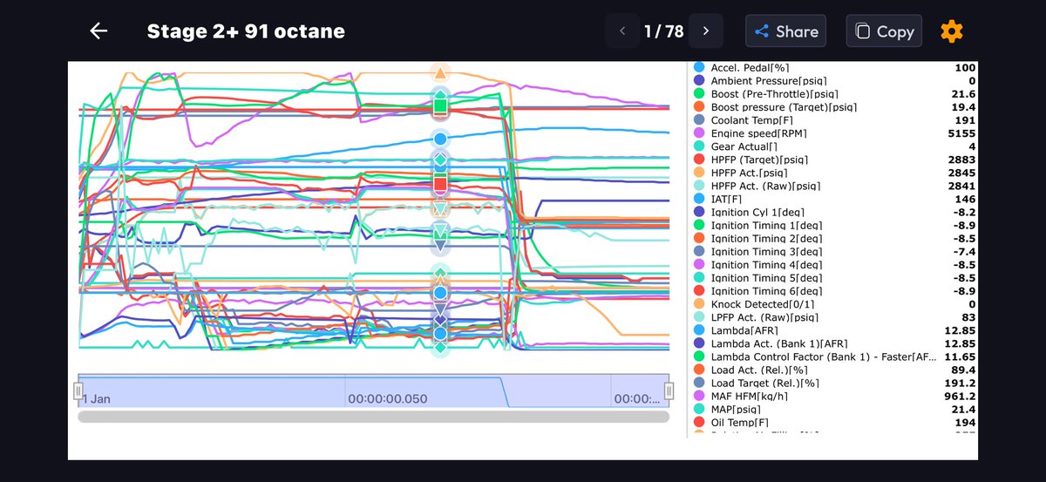Go back using the left arrow
Screen dimensions: 1046x482
pos(98,31)
